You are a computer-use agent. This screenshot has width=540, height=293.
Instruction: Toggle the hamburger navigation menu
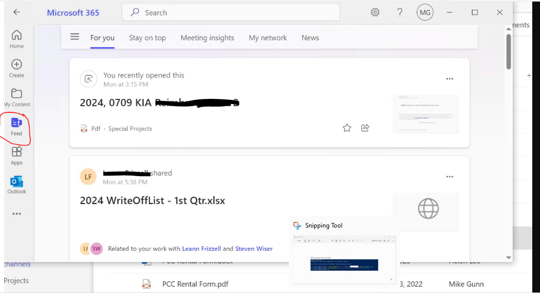(75, 37)
